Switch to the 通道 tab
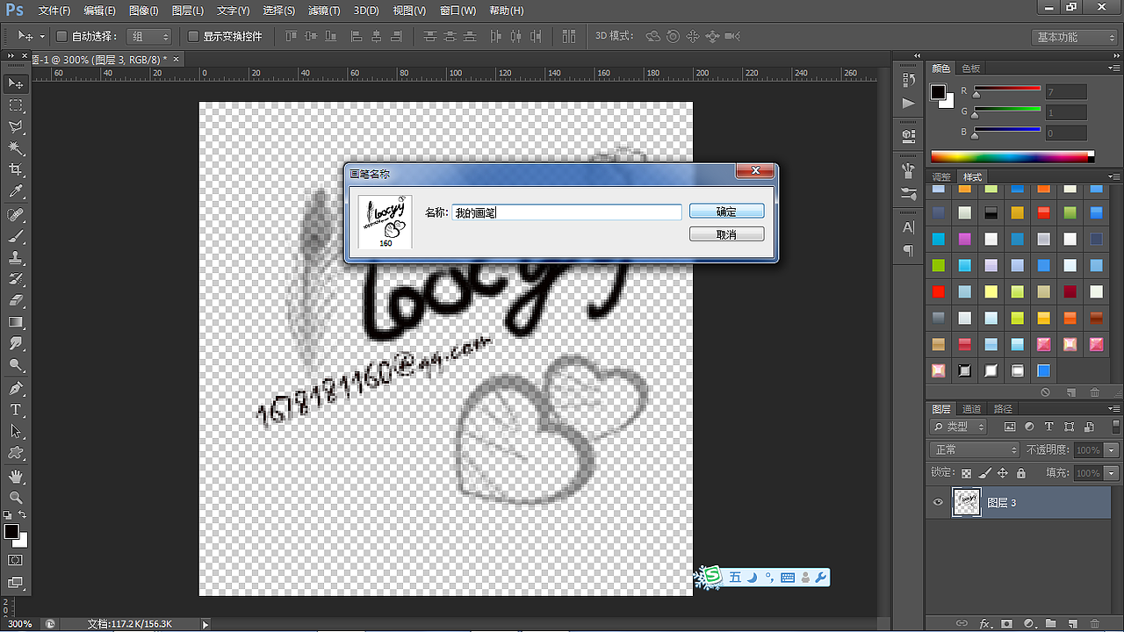 point(971,409)
